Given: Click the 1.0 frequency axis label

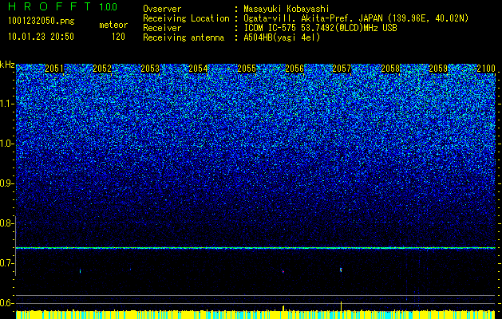Looking at the screenshot, I should (x=6, y=144).
